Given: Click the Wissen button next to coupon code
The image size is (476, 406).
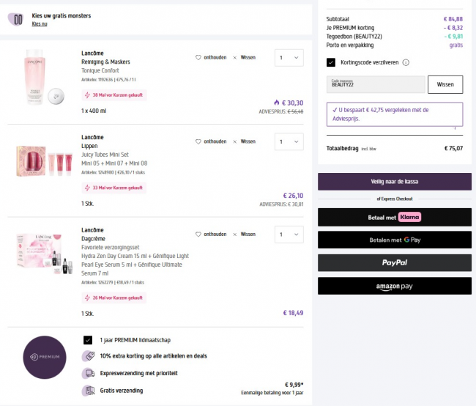Looking at the screenshot, I should point(445,84).
